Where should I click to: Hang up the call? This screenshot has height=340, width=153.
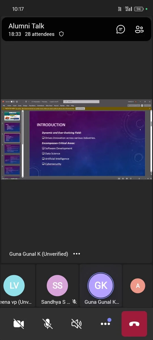[x=134, y=324]
